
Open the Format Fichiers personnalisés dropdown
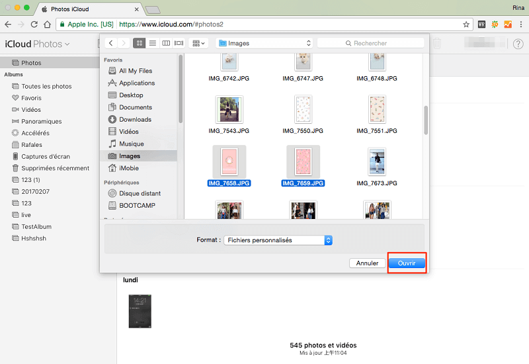click(x=278, y=240)
